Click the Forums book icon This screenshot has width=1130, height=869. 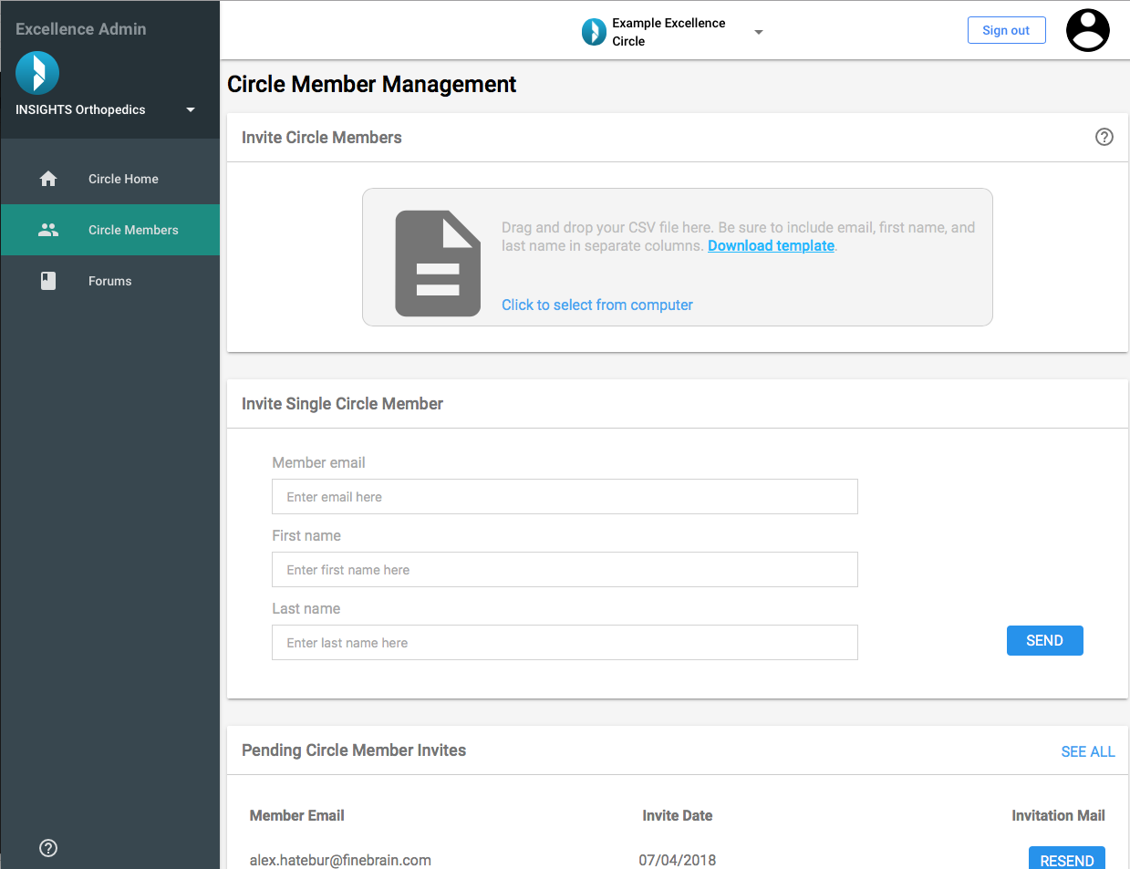coord(48,281)
